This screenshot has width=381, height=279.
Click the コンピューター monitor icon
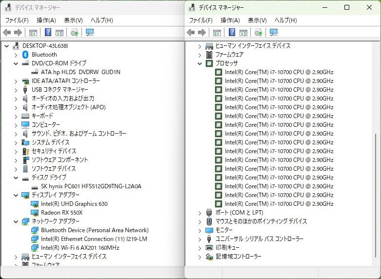[x=25, y=125]
